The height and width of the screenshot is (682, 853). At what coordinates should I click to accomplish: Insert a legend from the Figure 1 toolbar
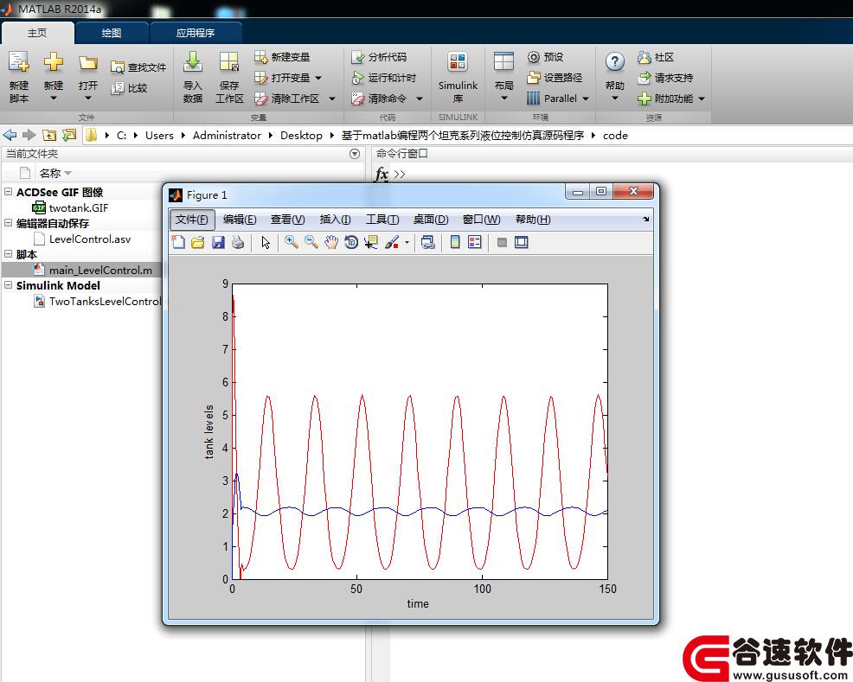click(474, 242)
